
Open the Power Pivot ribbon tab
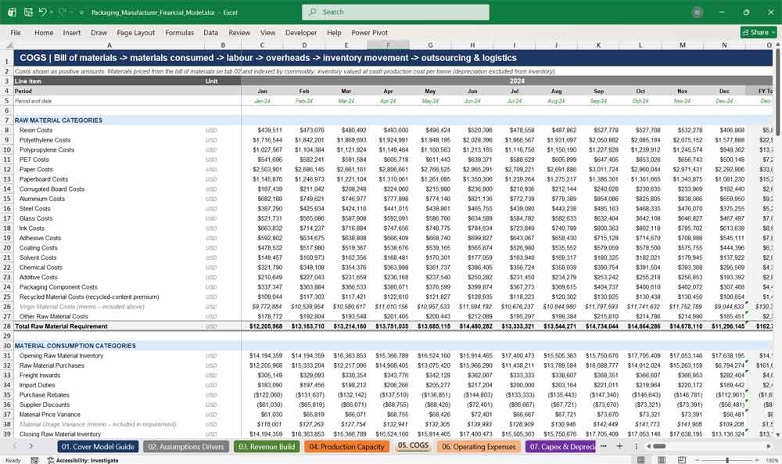pos(370,32)
